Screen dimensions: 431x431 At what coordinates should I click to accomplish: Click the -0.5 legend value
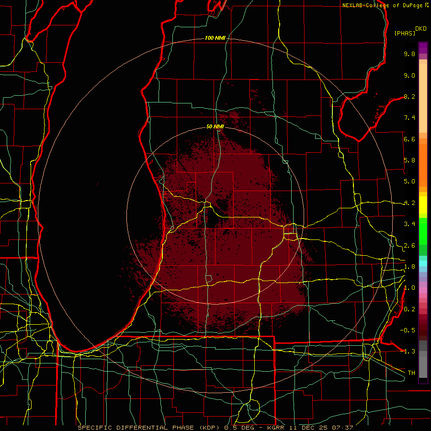click(408, 330)
